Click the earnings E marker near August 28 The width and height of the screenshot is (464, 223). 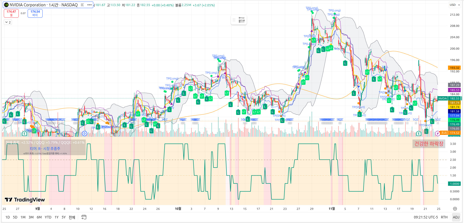pos(25,133)
